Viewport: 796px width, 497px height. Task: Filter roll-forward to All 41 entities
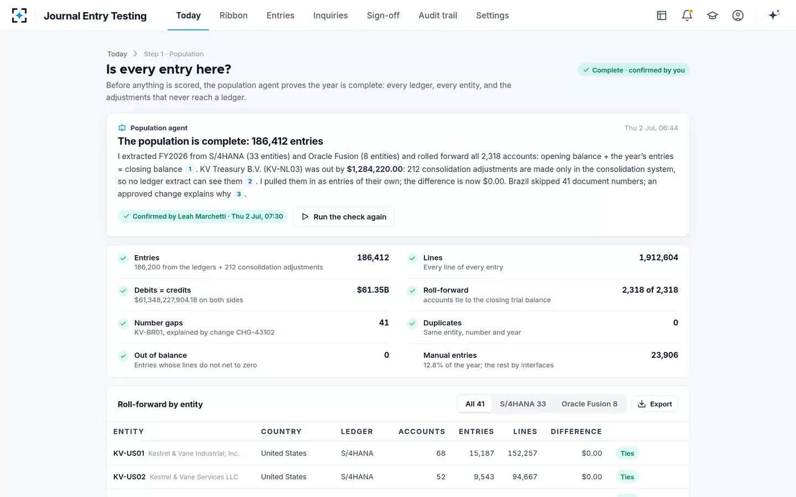(x=475, y=404)
